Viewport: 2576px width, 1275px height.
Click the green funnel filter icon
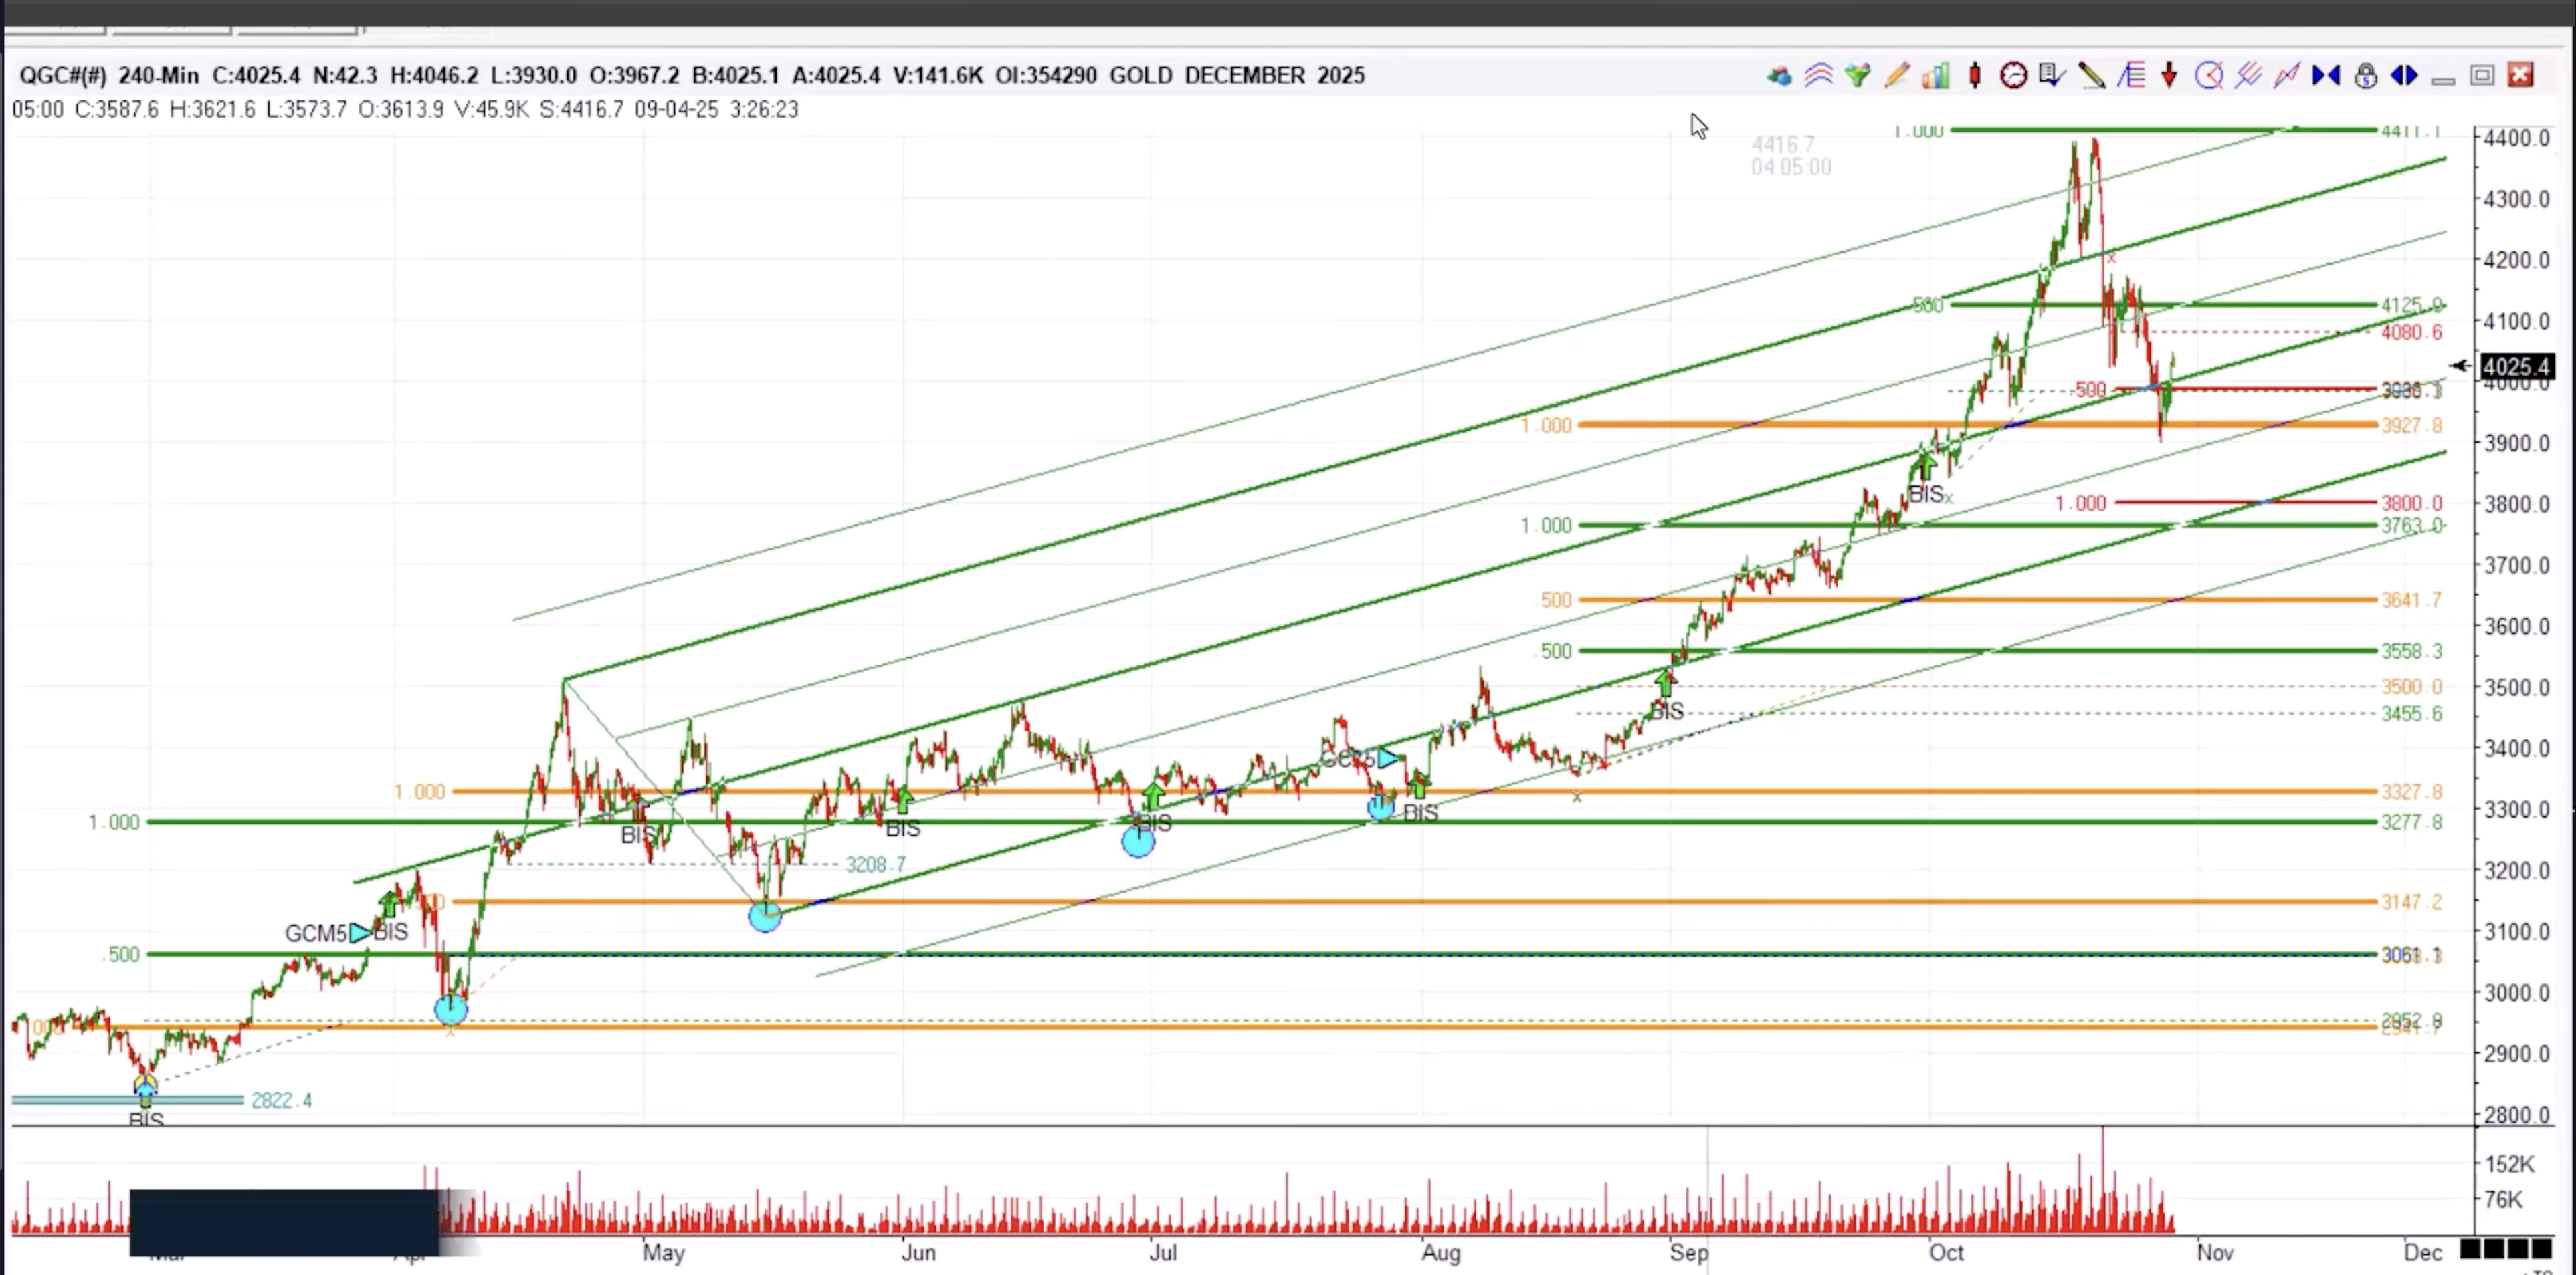pyautogui.click(x=1857, y=76)
